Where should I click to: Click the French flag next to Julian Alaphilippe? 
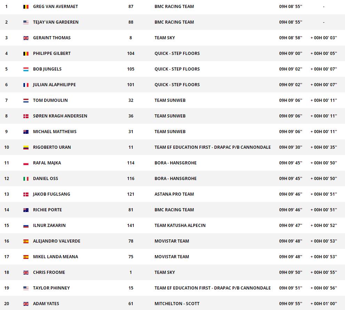pyautogui.click(x=26, y=85)
